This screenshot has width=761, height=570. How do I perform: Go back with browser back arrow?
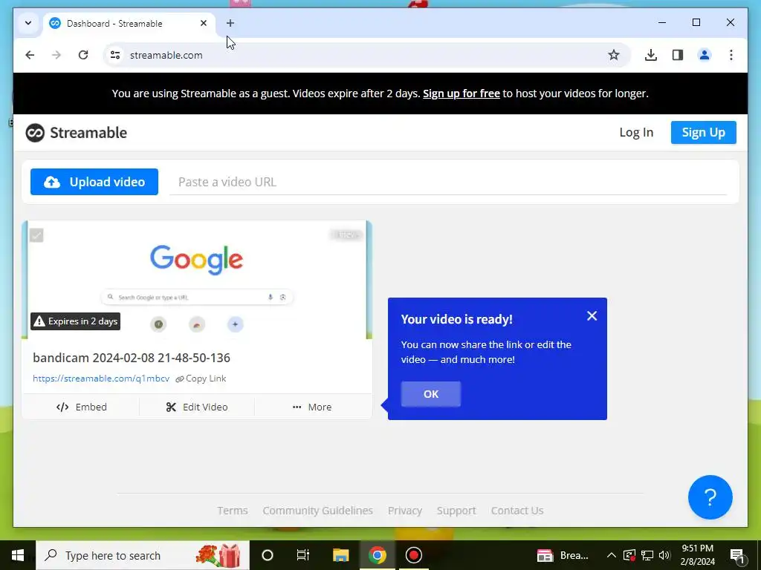point(30,55)
